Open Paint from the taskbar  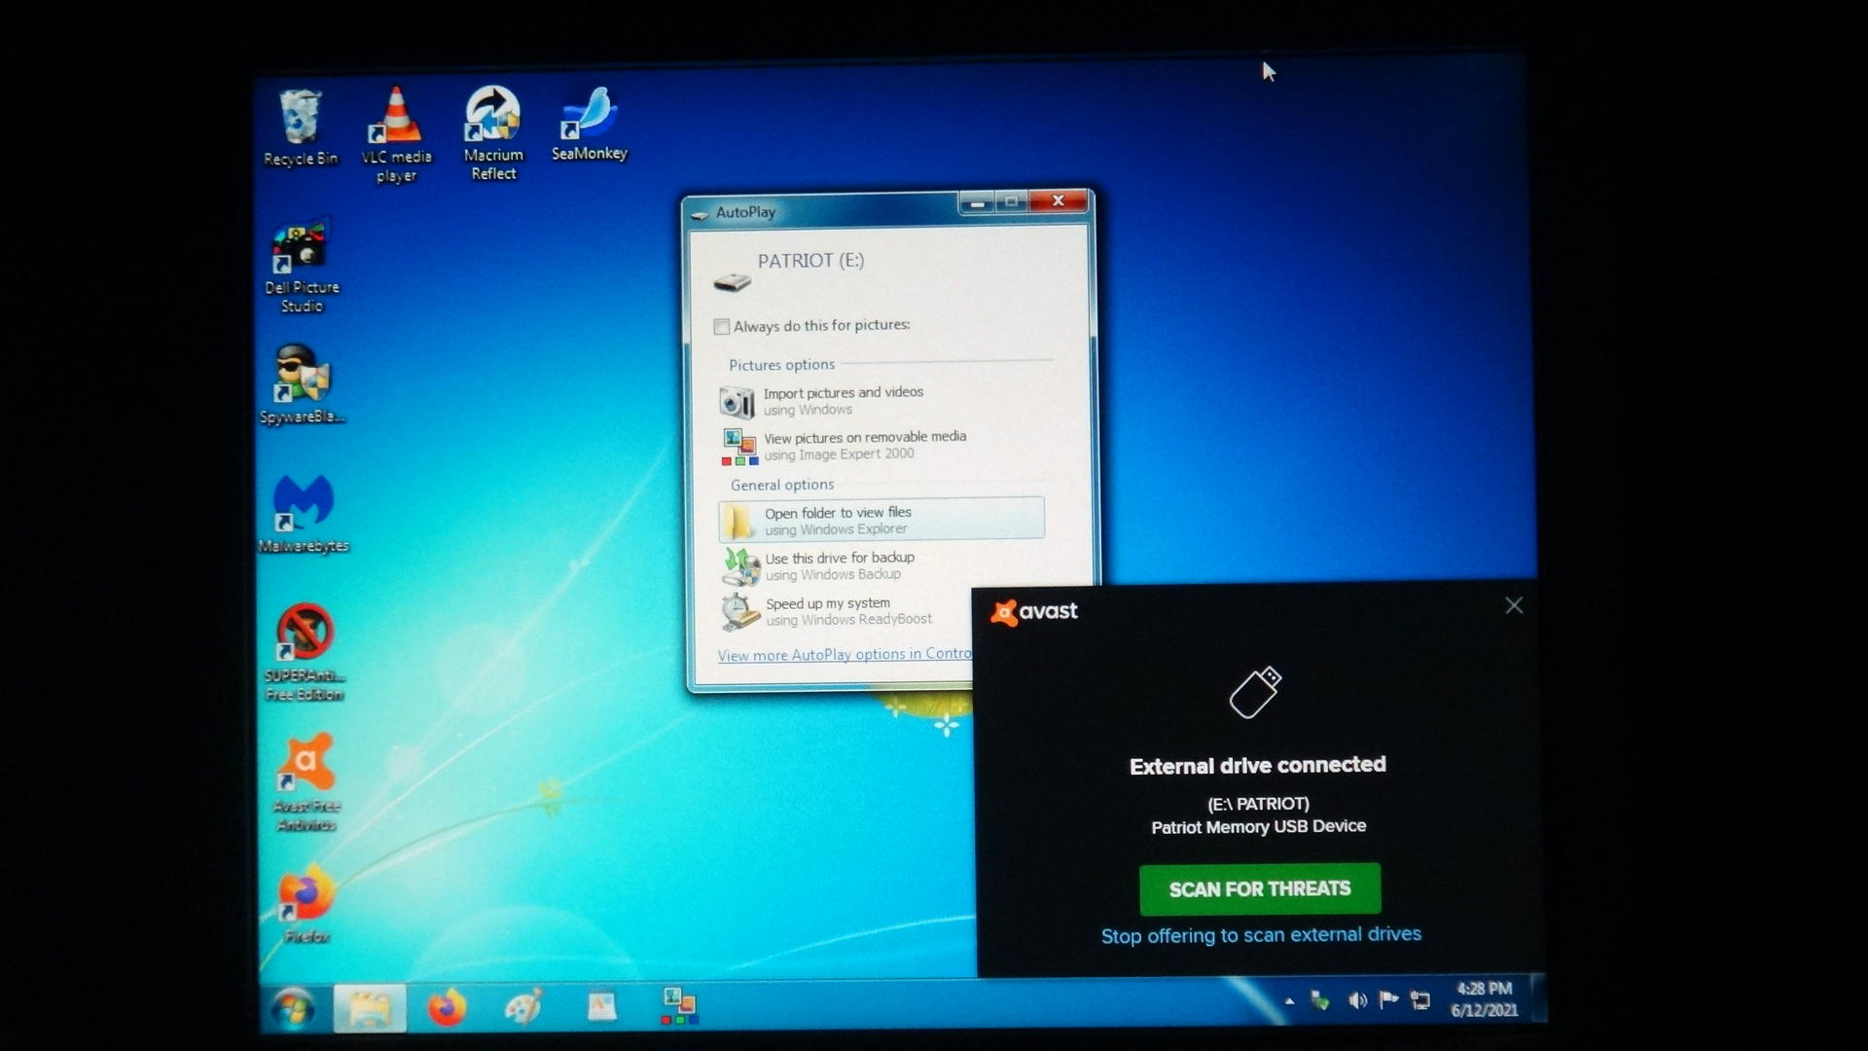[523, 1006]
